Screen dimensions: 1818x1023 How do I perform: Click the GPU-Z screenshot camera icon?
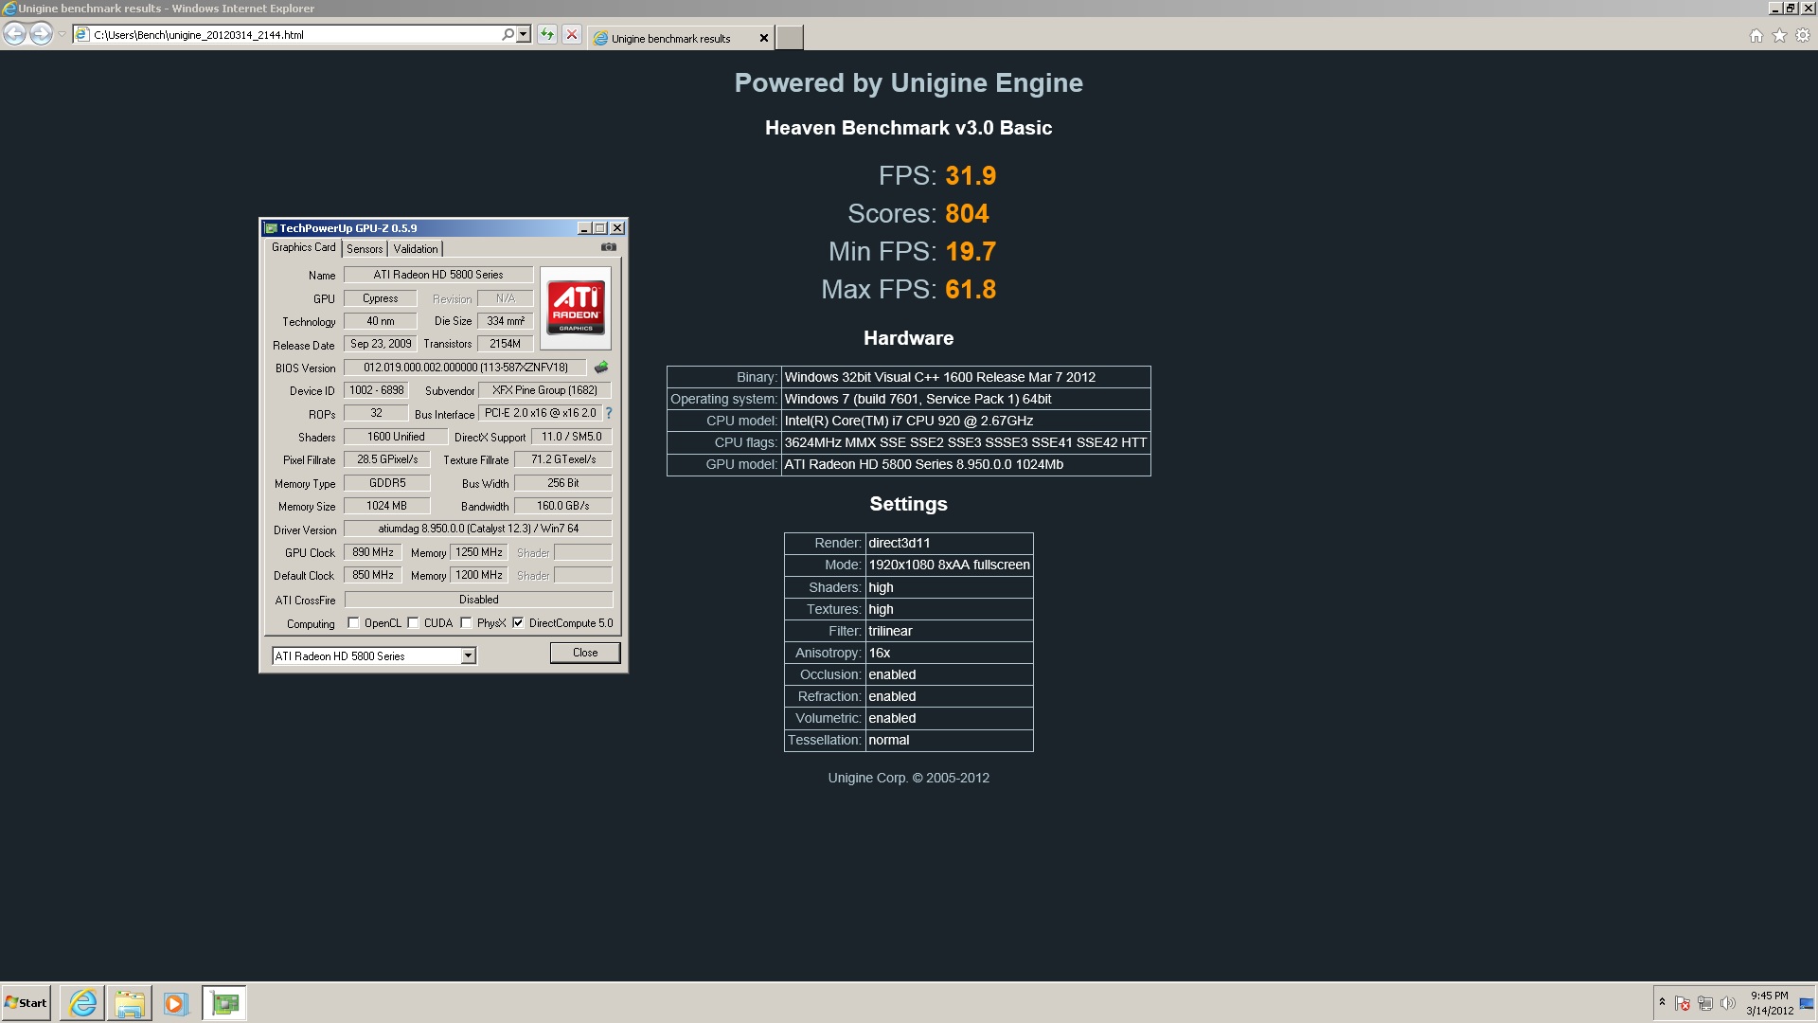(609, 247)
